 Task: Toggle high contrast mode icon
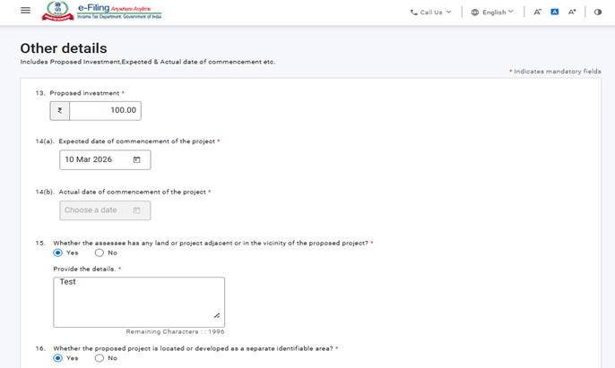[598, 13]
